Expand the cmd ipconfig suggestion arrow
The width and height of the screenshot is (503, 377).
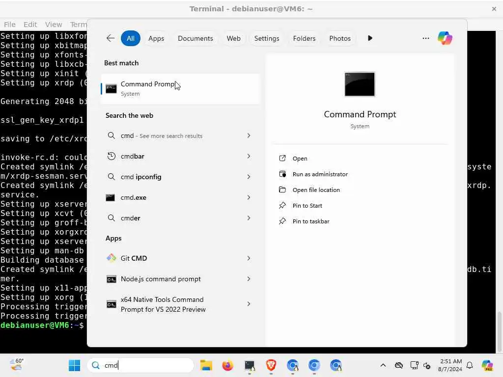click(249, 177)
